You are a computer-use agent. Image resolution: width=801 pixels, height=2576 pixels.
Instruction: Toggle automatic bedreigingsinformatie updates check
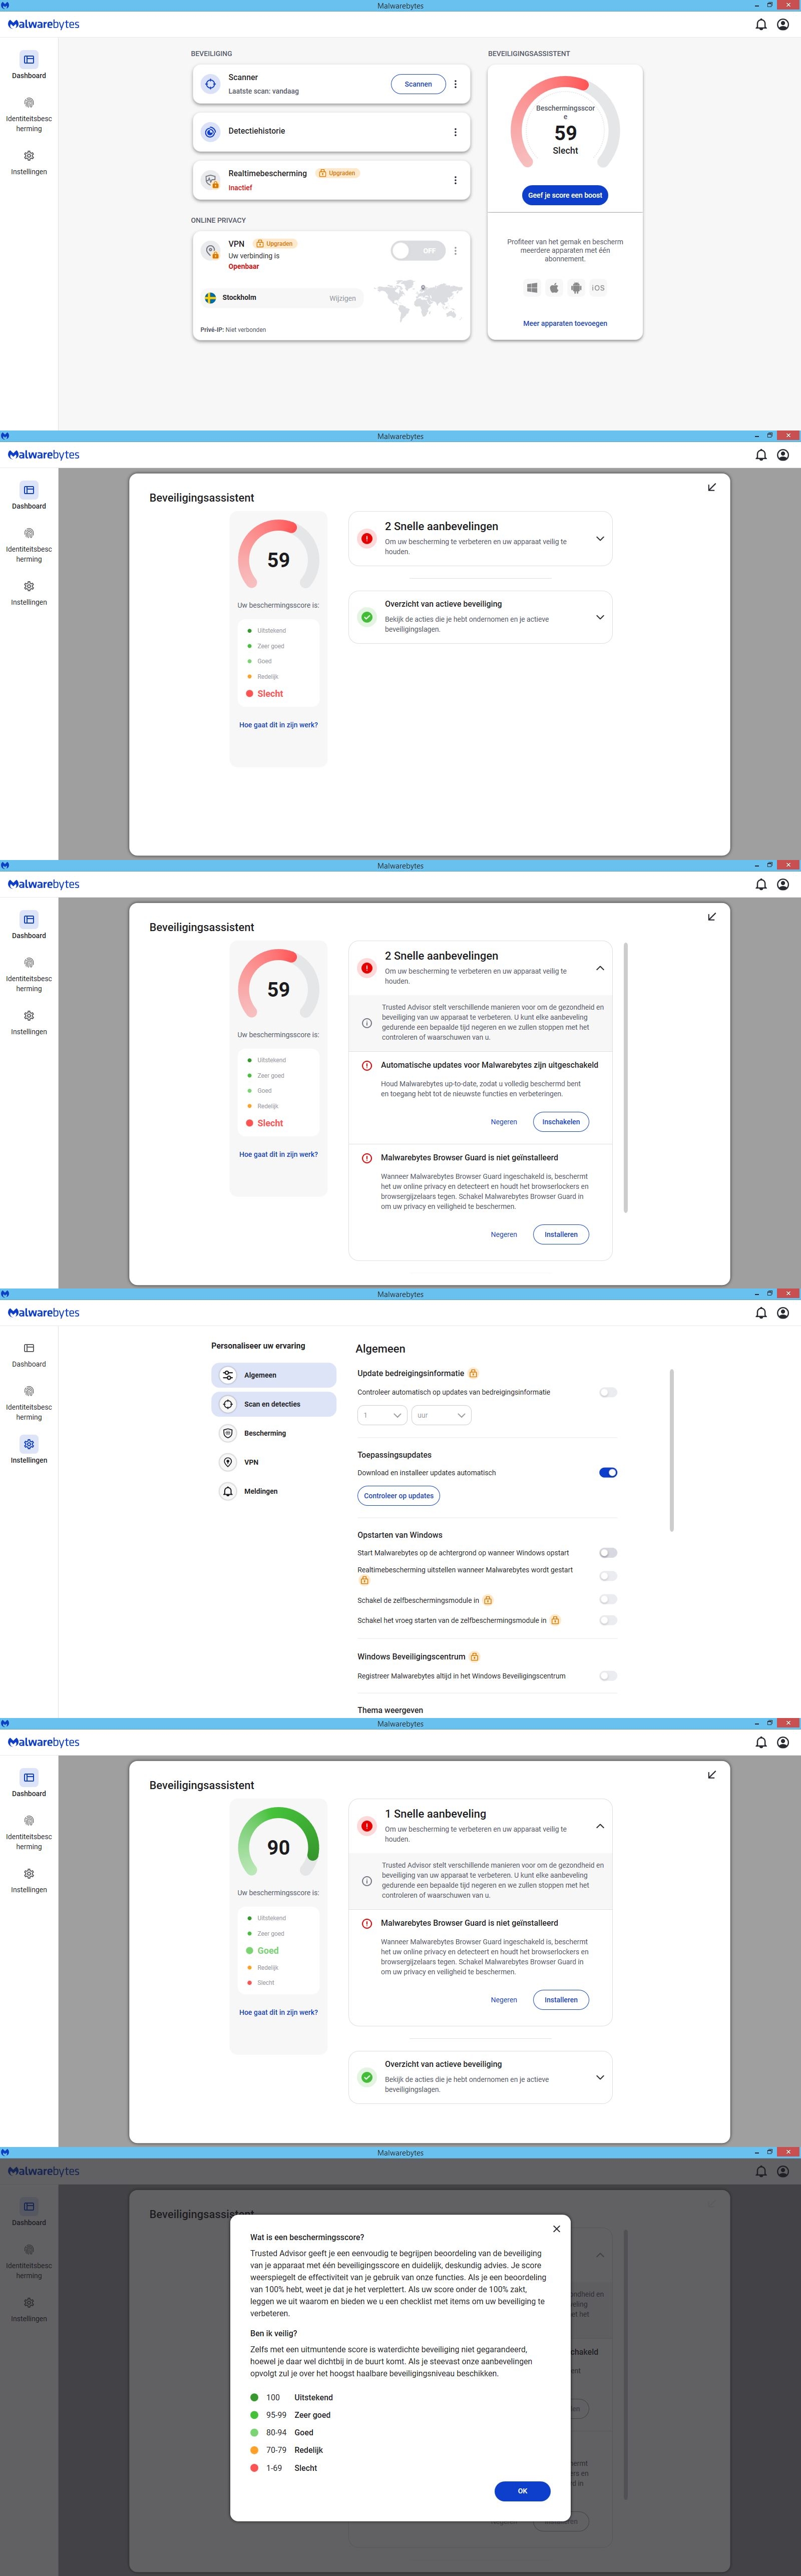pos(608,1392)
